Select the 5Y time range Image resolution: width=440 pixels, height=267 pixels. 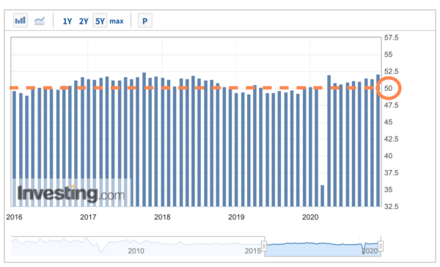pos(100,21)
